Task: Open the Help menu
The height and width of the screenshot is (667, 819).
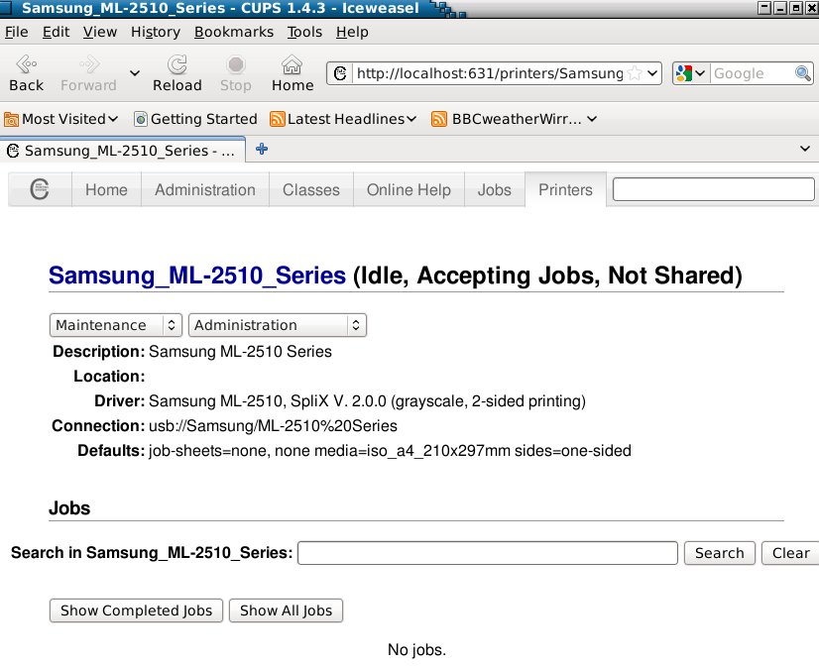Action: pos(352,32)
